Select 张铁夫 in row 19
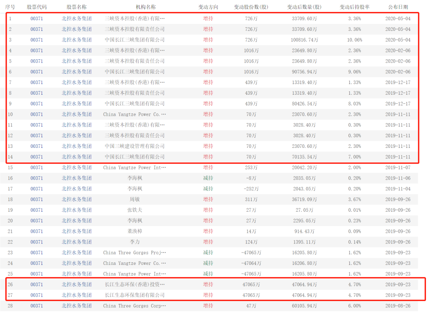Image resolution: width=444 pixels, height=313 pixels. (x=135, y=210)
